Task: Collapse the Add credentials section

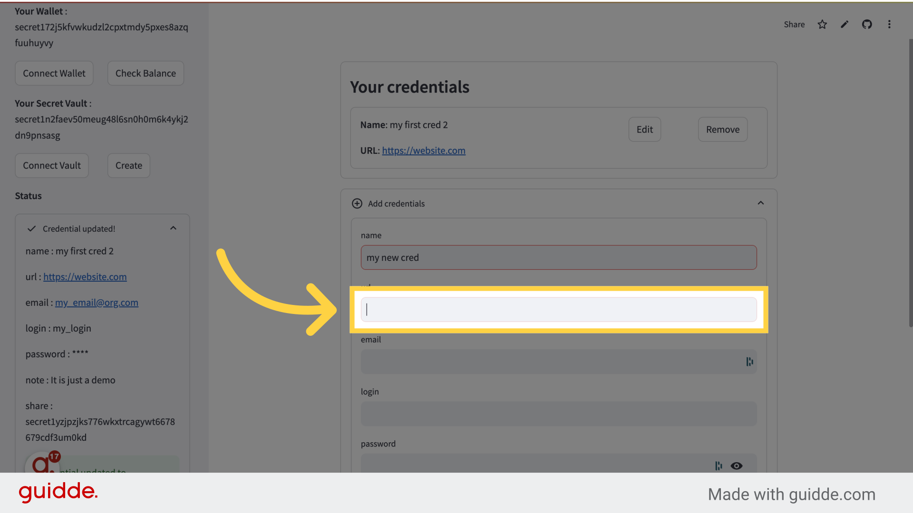Action: point(761,203)
